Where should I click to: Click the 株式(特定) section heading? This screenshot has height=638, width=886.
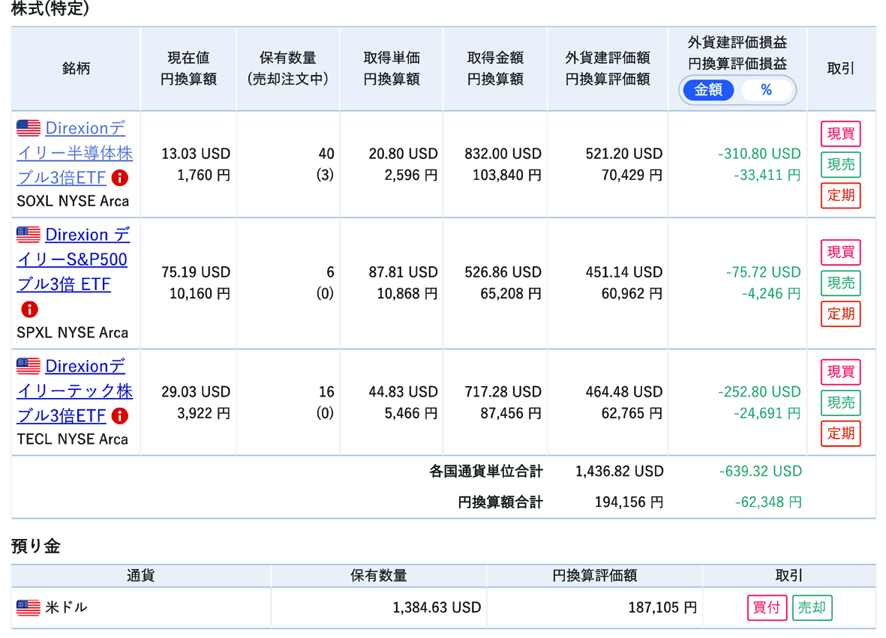(x=50, y=8)
